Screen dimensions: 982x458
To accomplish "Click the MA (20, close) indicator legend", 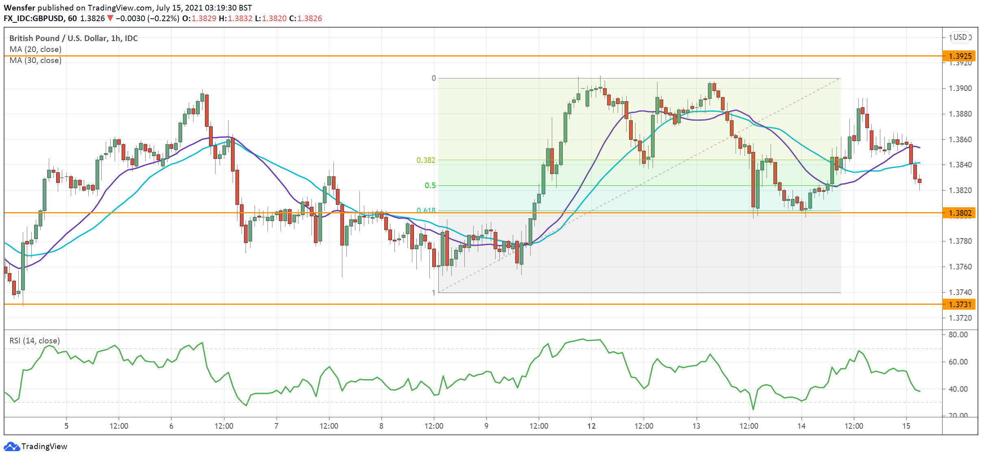I will pos(35,49).
